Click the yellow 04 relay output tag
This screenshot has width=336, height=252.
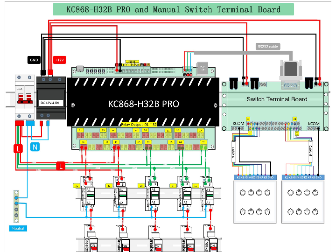click(181, 142)
